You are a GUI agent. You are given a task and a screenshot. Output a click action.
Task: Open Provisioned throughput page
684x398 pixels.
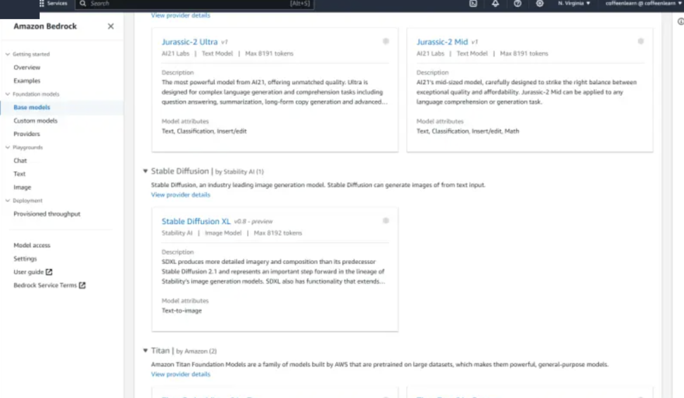point(47,214)
